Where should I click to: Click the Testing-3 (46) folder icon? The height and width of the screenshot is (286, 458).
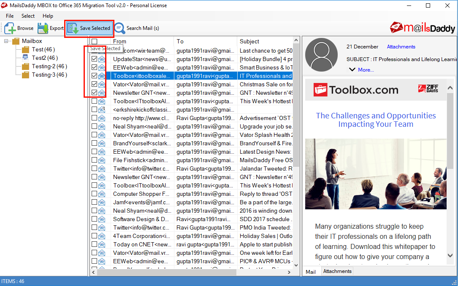click(26, 75)
